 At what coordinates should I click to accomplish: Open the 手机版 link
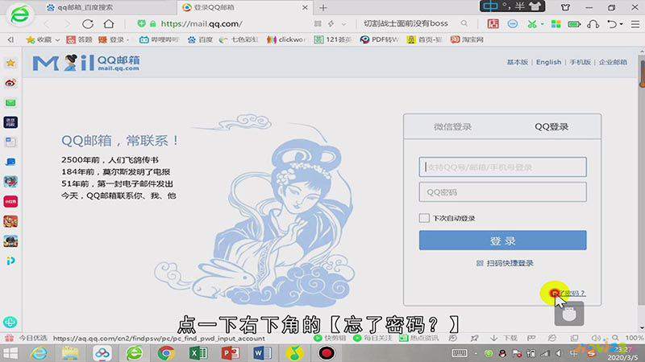coord(580,62)
